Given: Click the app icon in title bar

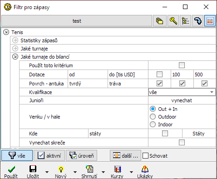Looking at the screenshot, I should point(7,7).
